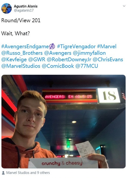Open the attached cinema selfie photo

(x=63, y=121)
